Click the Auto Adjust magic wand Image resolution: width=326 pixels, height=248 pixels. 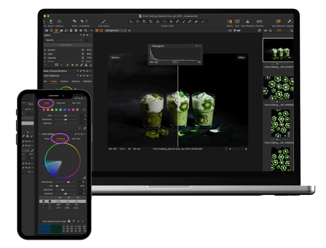click(104, 22)
